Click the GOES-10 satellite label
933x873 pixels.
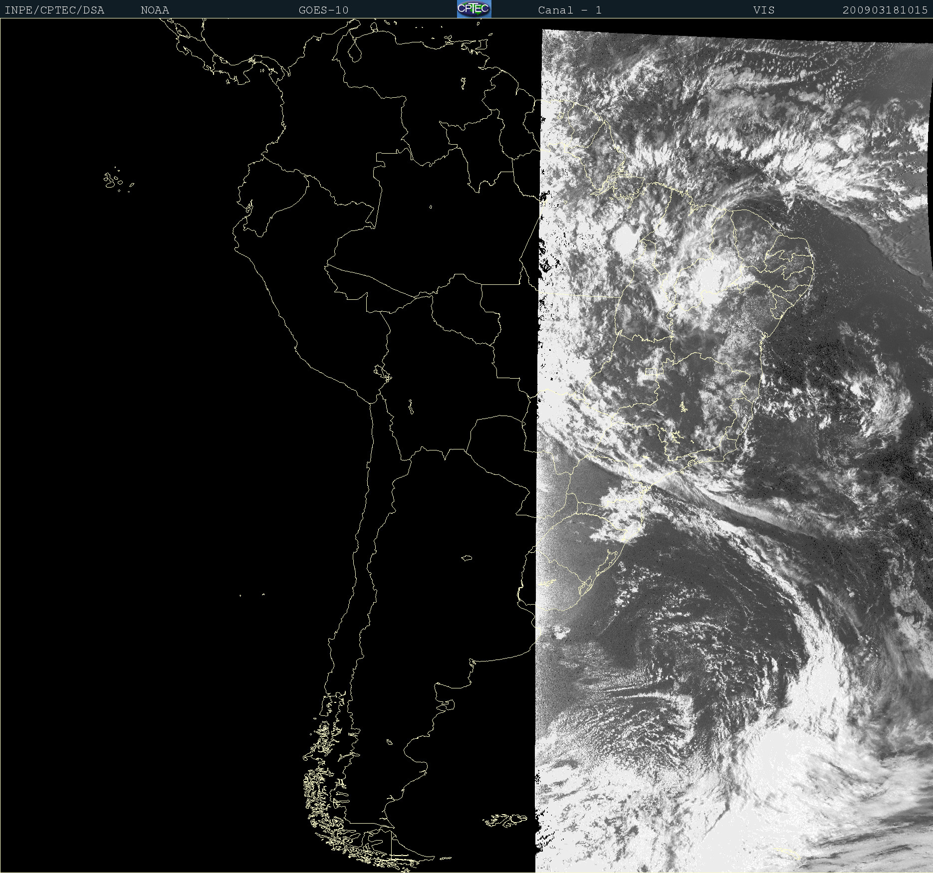(324, 10)
